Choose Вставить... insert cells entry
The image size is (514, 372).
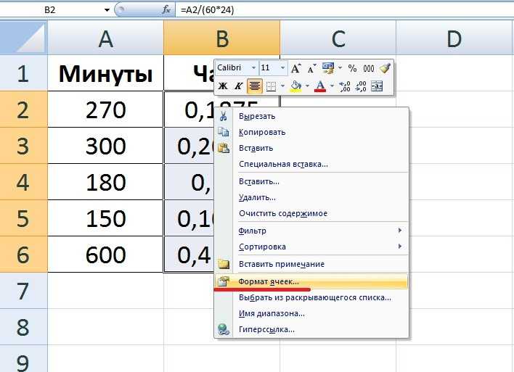pyautogui.click(x=311, y=181)
